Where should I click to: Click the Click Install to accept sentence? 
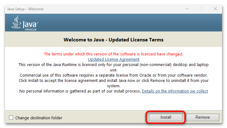(113, 81)
